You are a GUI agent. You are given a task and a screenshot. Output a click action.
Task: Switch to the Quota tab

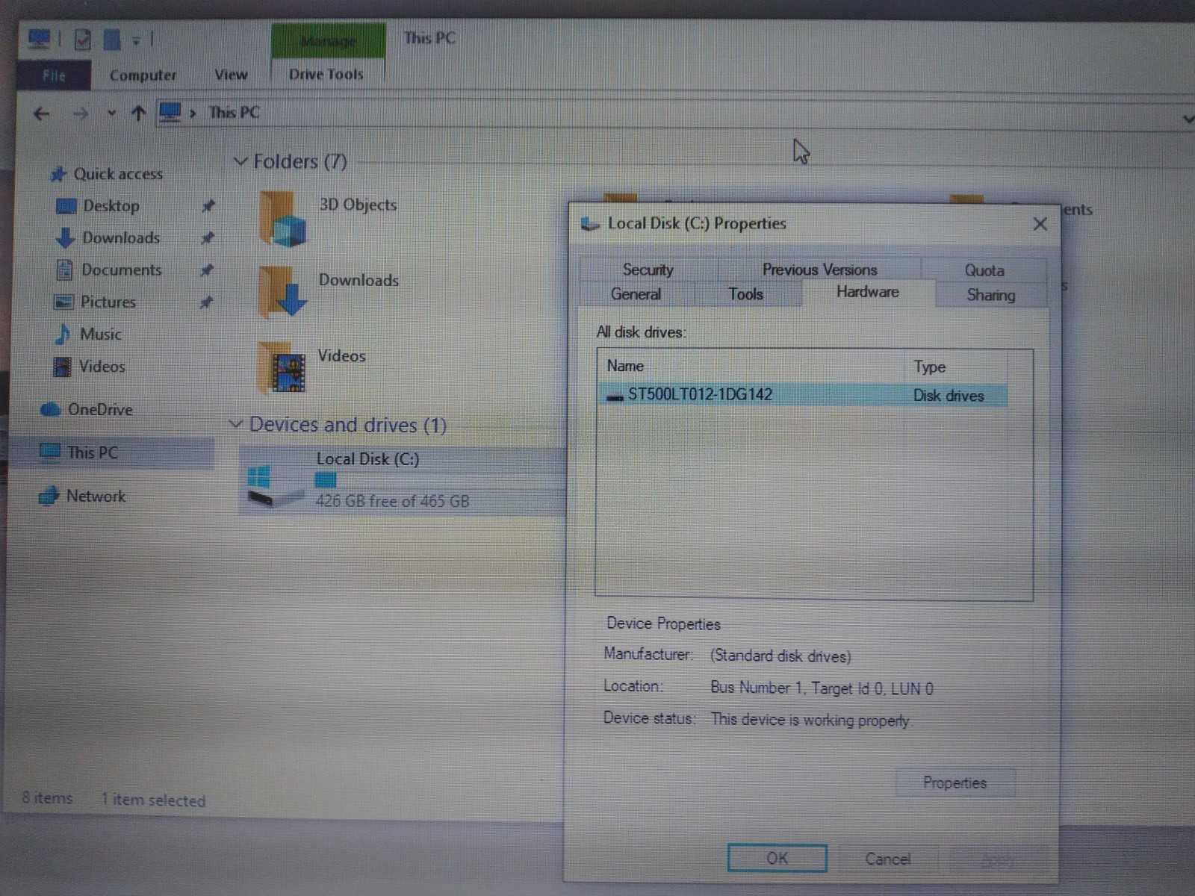pyautogui.click(x=984, y=270)
